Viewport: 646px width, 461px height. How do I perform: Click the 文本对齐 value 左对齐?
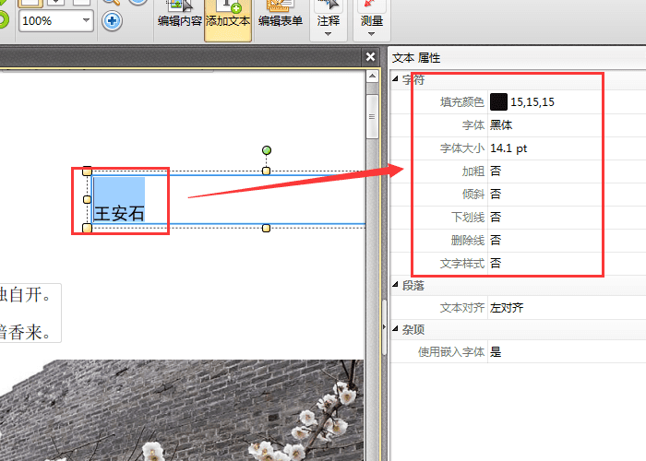point(507,308)
